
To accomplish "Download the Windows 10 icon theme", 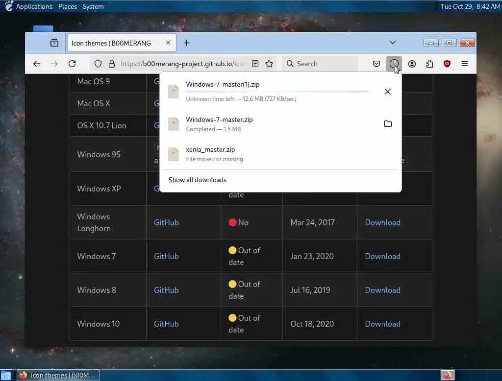I will [382, 324].
